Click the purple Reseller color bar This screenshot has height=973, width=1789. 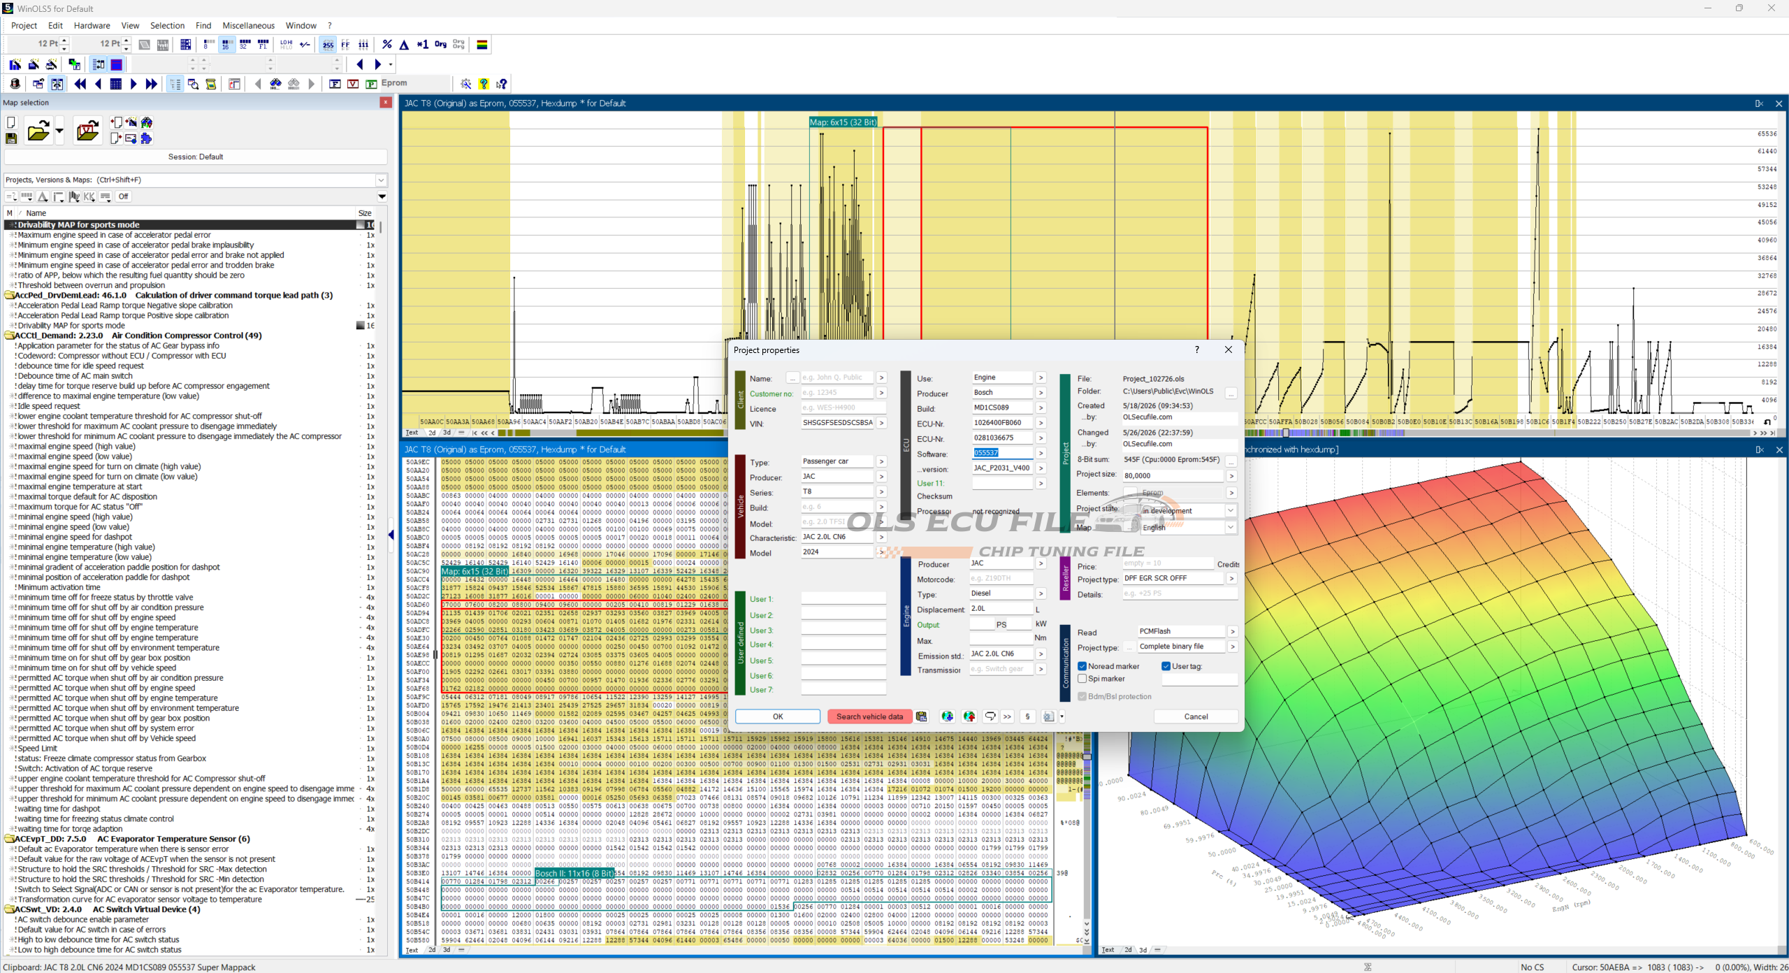pos(1066,579)
